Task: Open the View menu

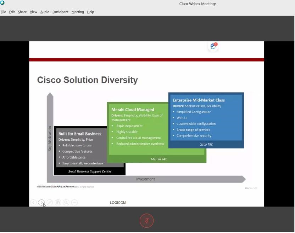Action: tap(33, 12)
